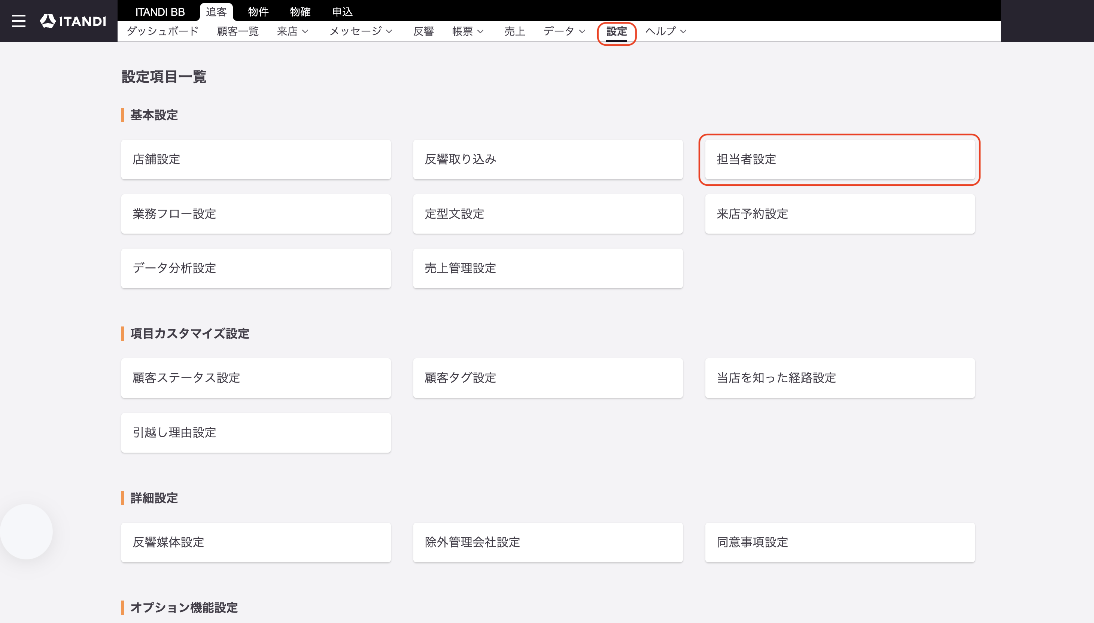Image resolution: width=1094 pixels, height=623 pixels.
Task: Open the 引越し理由設定 card
Action: pos(256,432)
